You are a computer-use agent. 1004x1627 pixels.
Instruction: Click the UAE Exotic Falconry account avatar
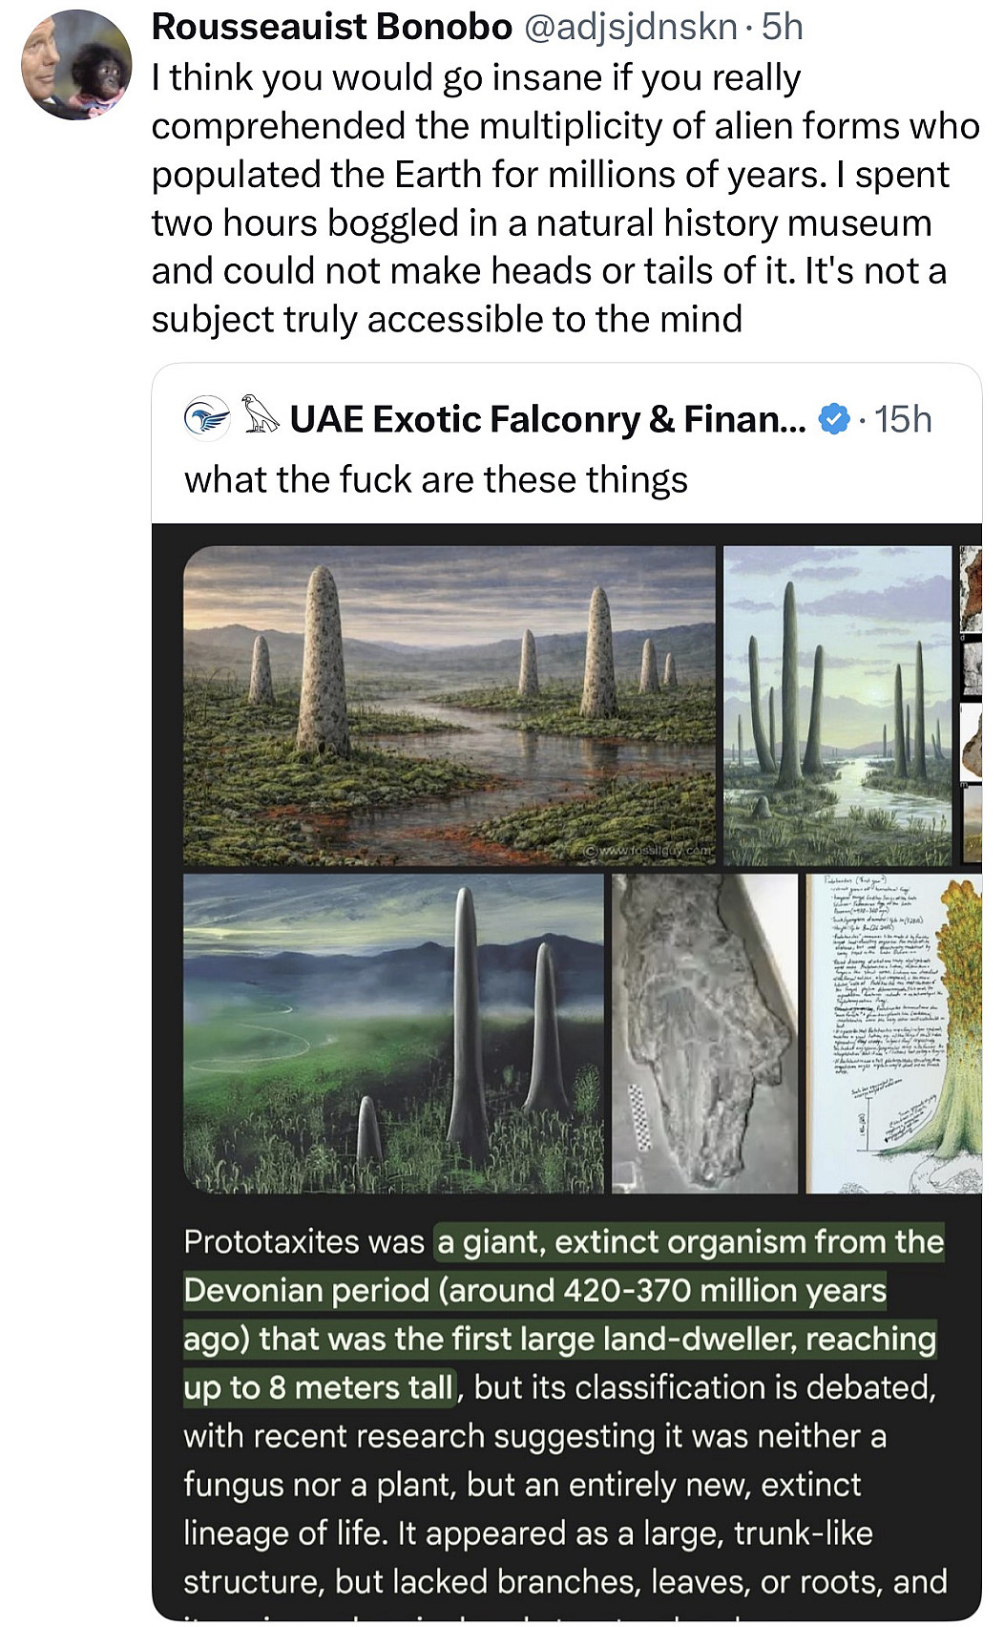pos(207,418)
